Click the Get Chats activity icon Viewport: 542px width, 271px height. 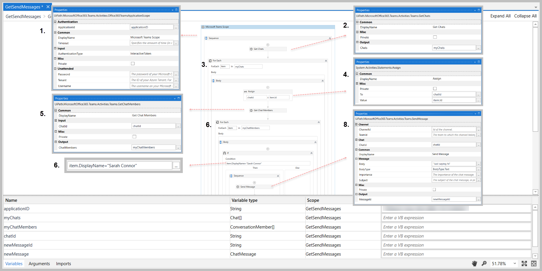tap(251, 49)
